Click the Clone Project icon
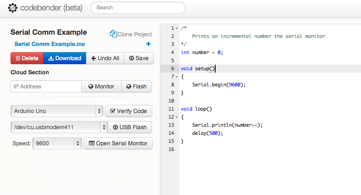 coord(113,34)
